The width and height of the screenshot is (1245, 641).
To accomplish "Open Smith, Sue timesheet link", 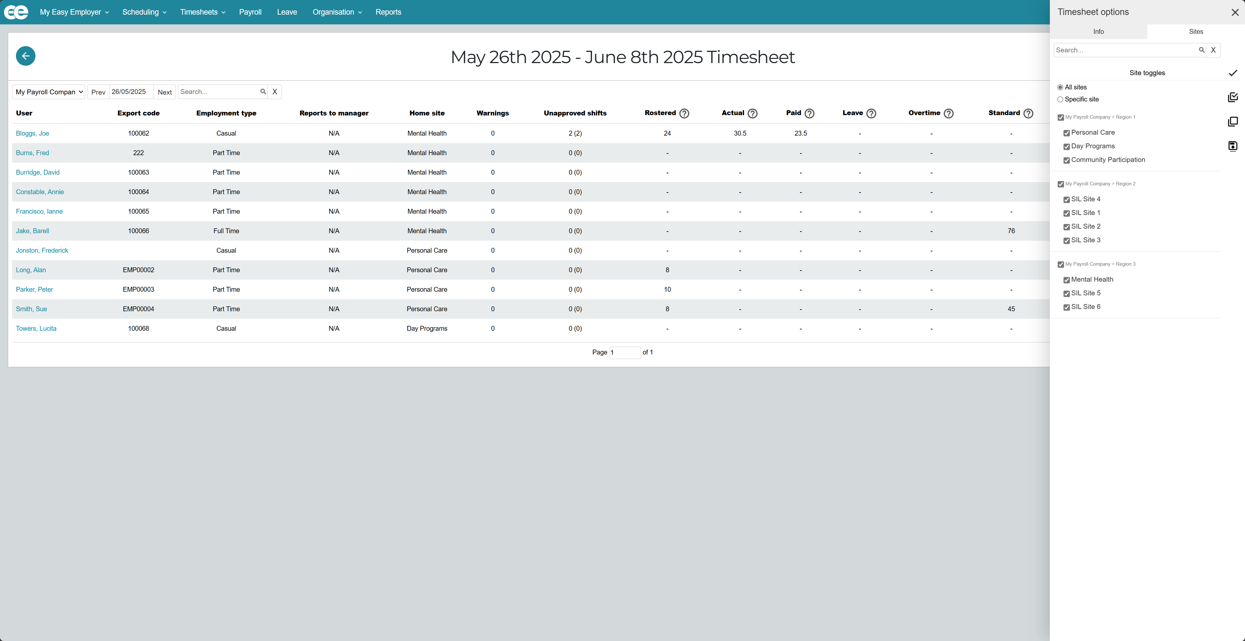I will coord(32,309).
